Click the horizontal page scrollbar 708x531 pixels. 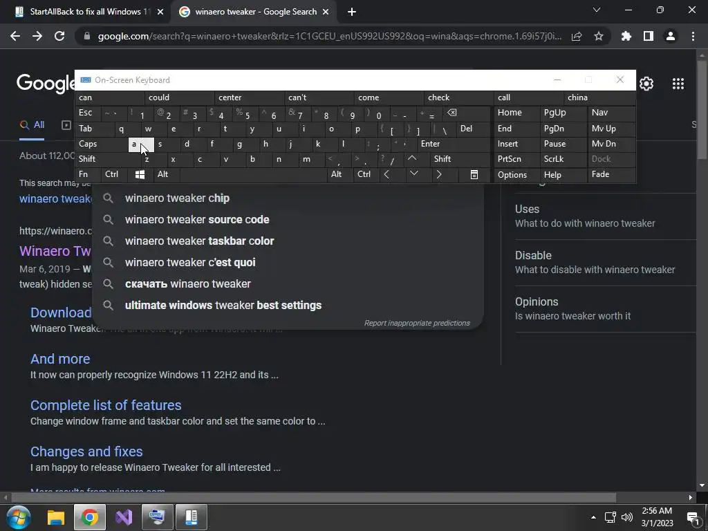click(313, 498)
